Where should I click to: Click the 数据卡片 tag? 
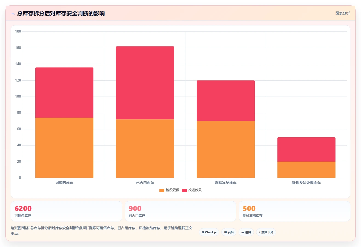click(x=266, y=232)
